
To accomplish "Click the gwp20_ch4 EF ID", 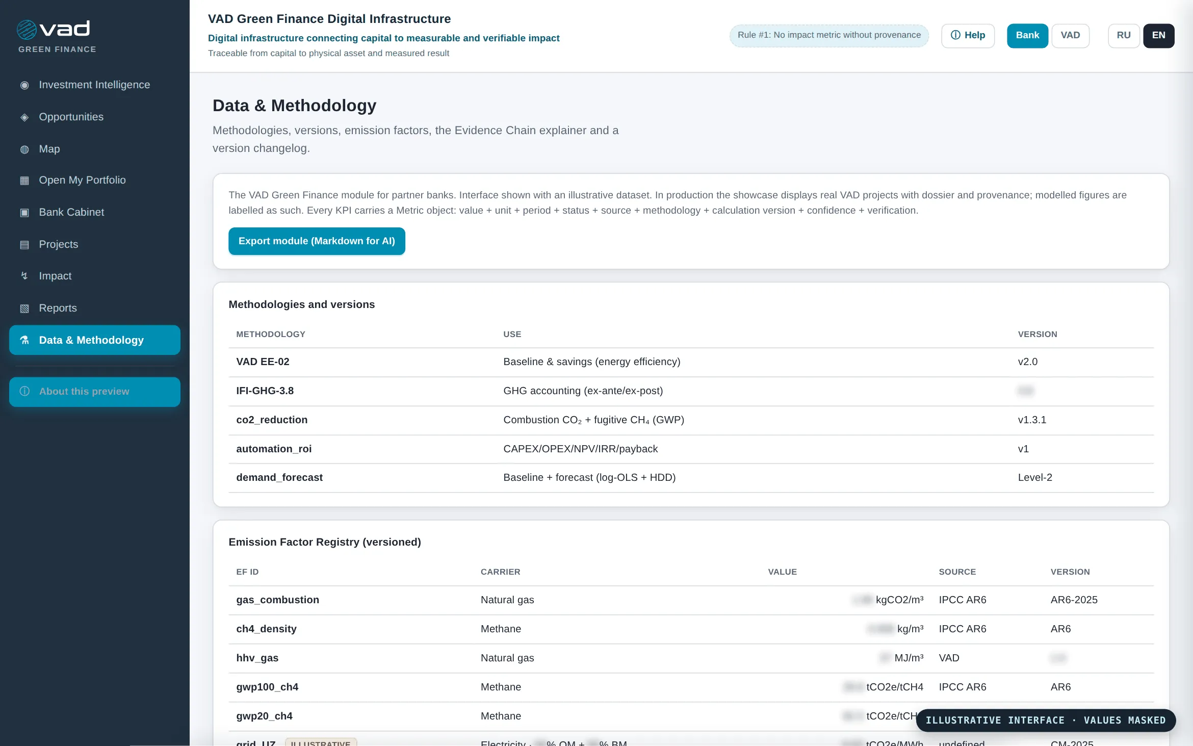I will (264, 716).
